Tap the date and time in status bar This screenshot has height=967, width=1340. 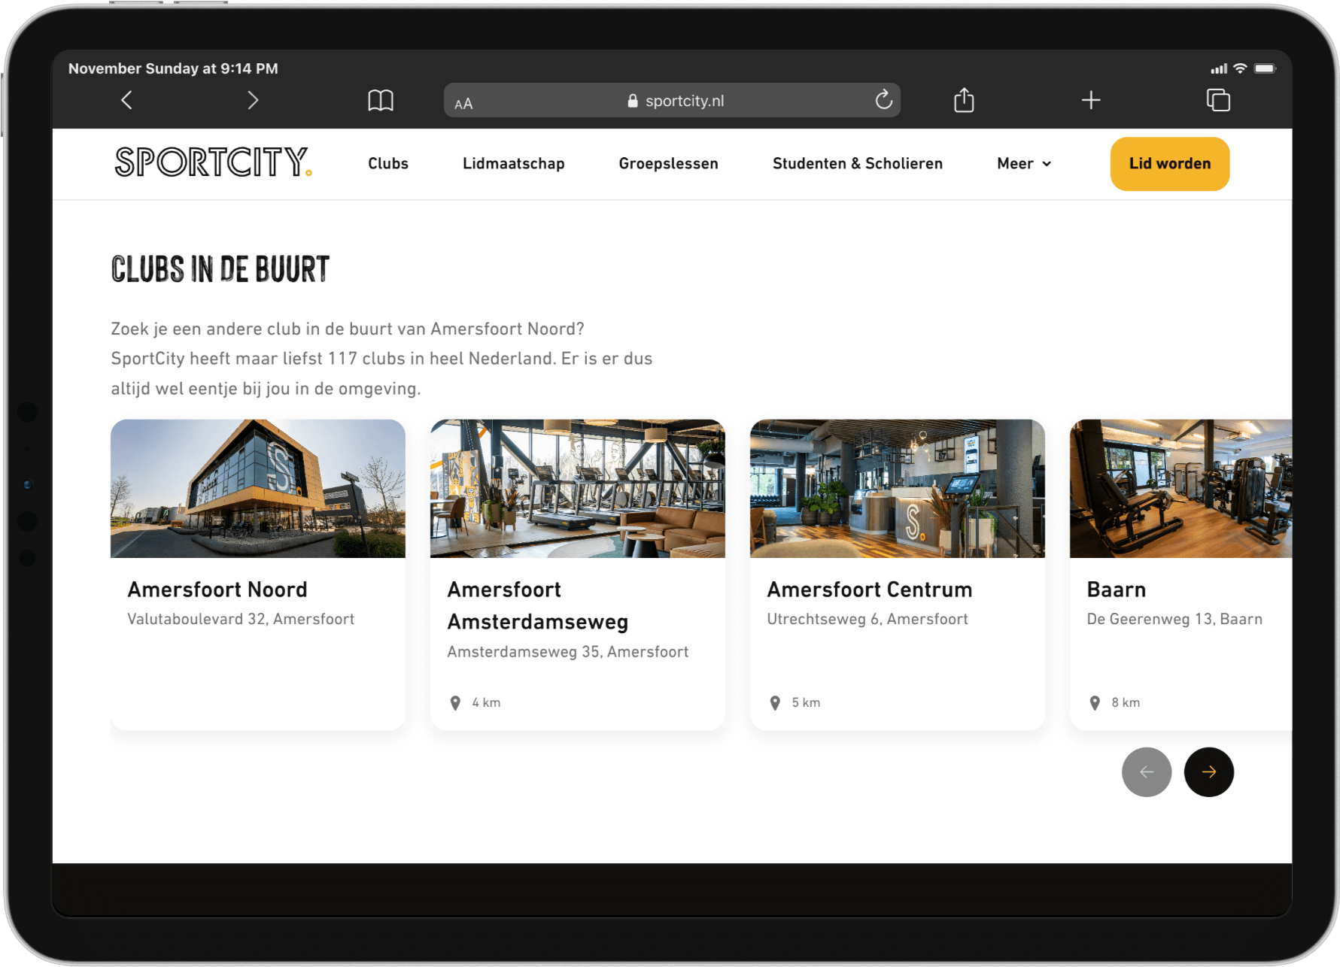[173, 68]
